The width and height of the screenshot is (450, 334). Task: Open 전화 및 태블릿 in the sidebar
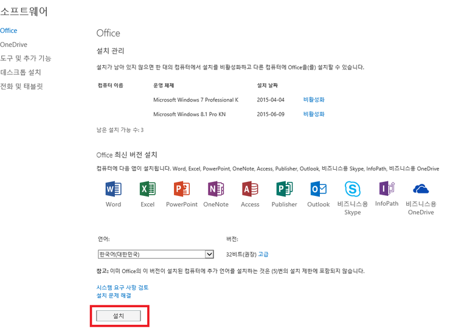(x=21, y=86)
